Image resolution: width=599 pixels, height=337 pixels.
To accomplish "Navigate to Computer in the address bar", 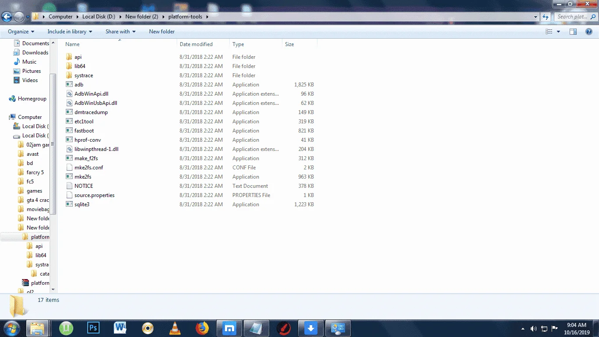I will tap(61, 17).
